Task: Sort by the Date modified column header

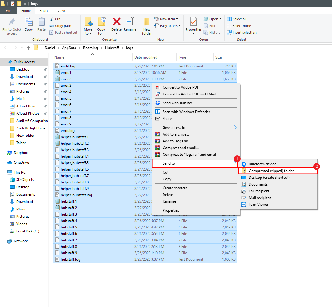Action: click(146, 57)
